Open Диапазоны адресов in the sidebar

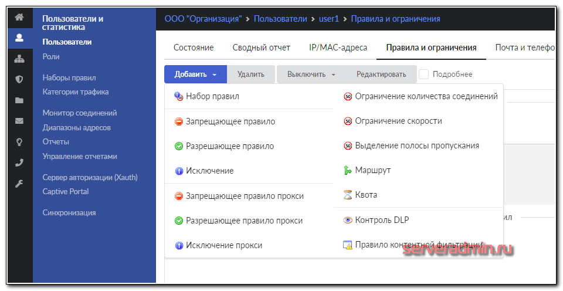(76, 127)
